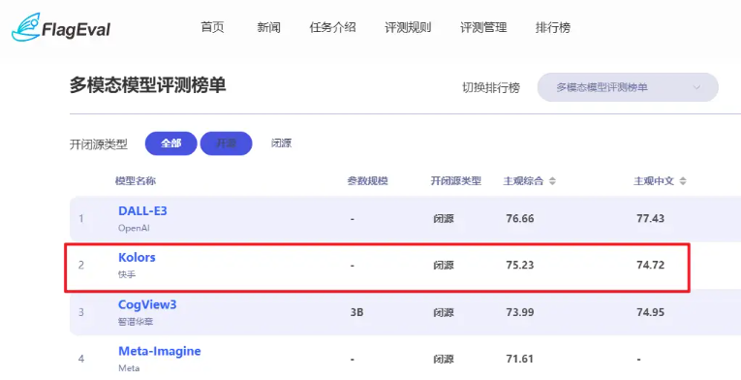Click the FlagEval logo
The image size is (741, 380).
click(61, 28)
